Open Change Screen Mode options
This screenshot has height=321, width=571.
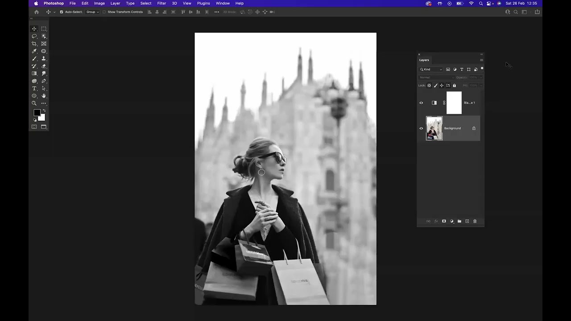click(x=44, y=127)
